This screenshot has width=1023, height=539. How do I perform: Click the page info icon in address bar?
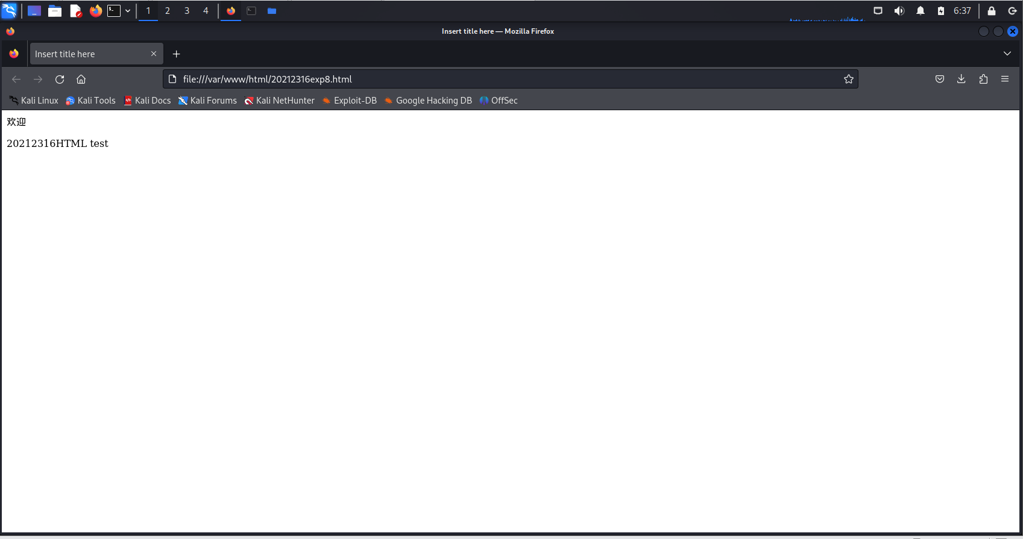[x=172, y=79]
